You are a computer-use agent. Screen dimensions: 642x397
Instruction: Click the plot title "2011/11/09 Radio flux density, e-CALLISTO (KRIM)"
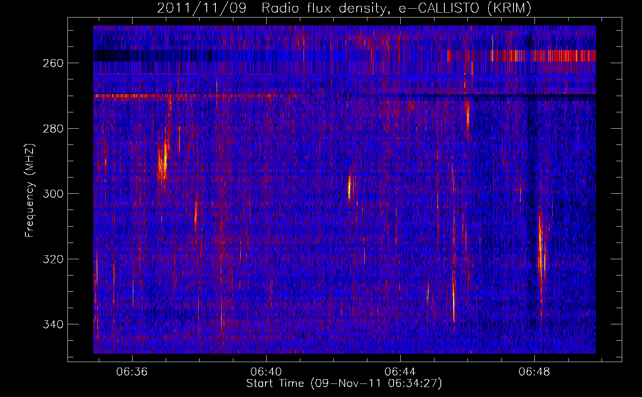(x=344, y=8)
